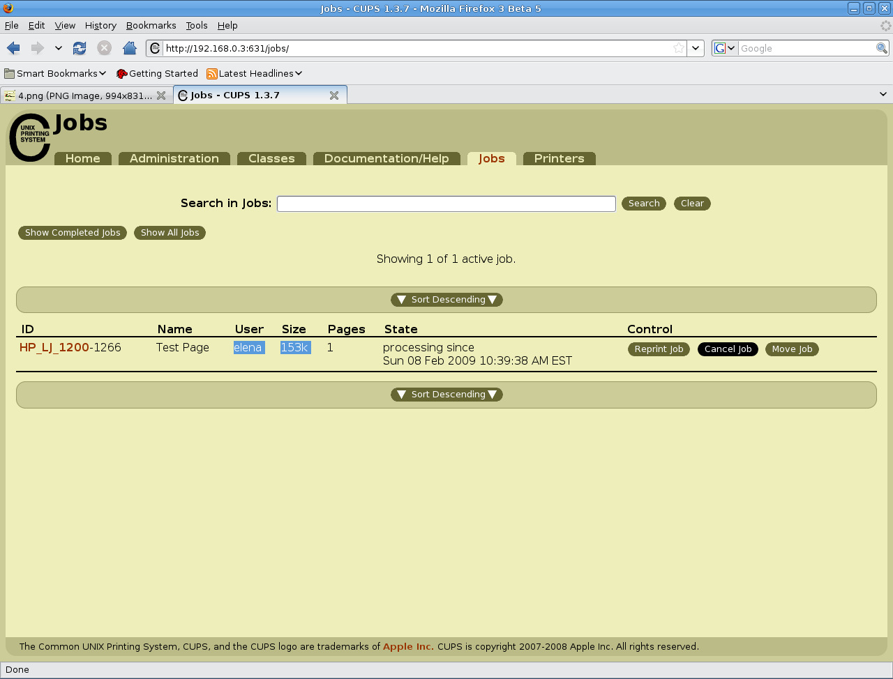Switch to the Printers tab
The height and width of the screenshot is (679, 893).
(x=559, y=159)
